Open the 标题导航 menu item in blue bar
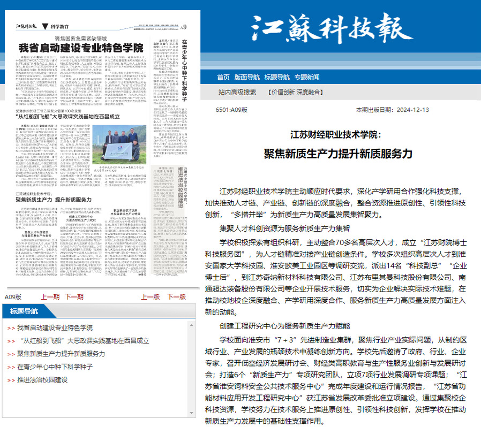 (277, 77)
